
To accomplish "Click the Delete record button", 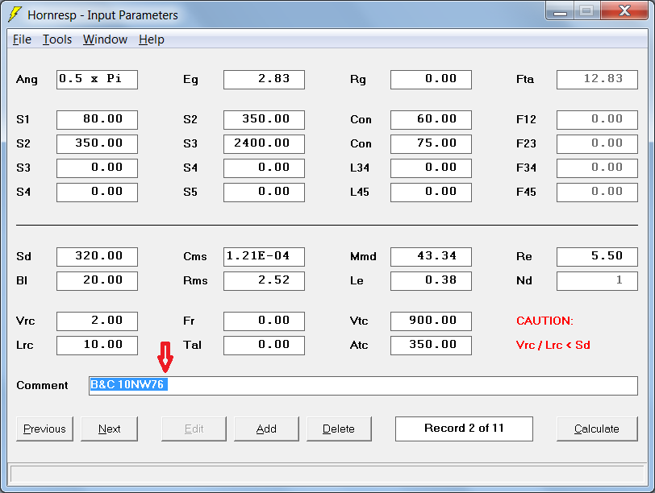I will 339,429.
